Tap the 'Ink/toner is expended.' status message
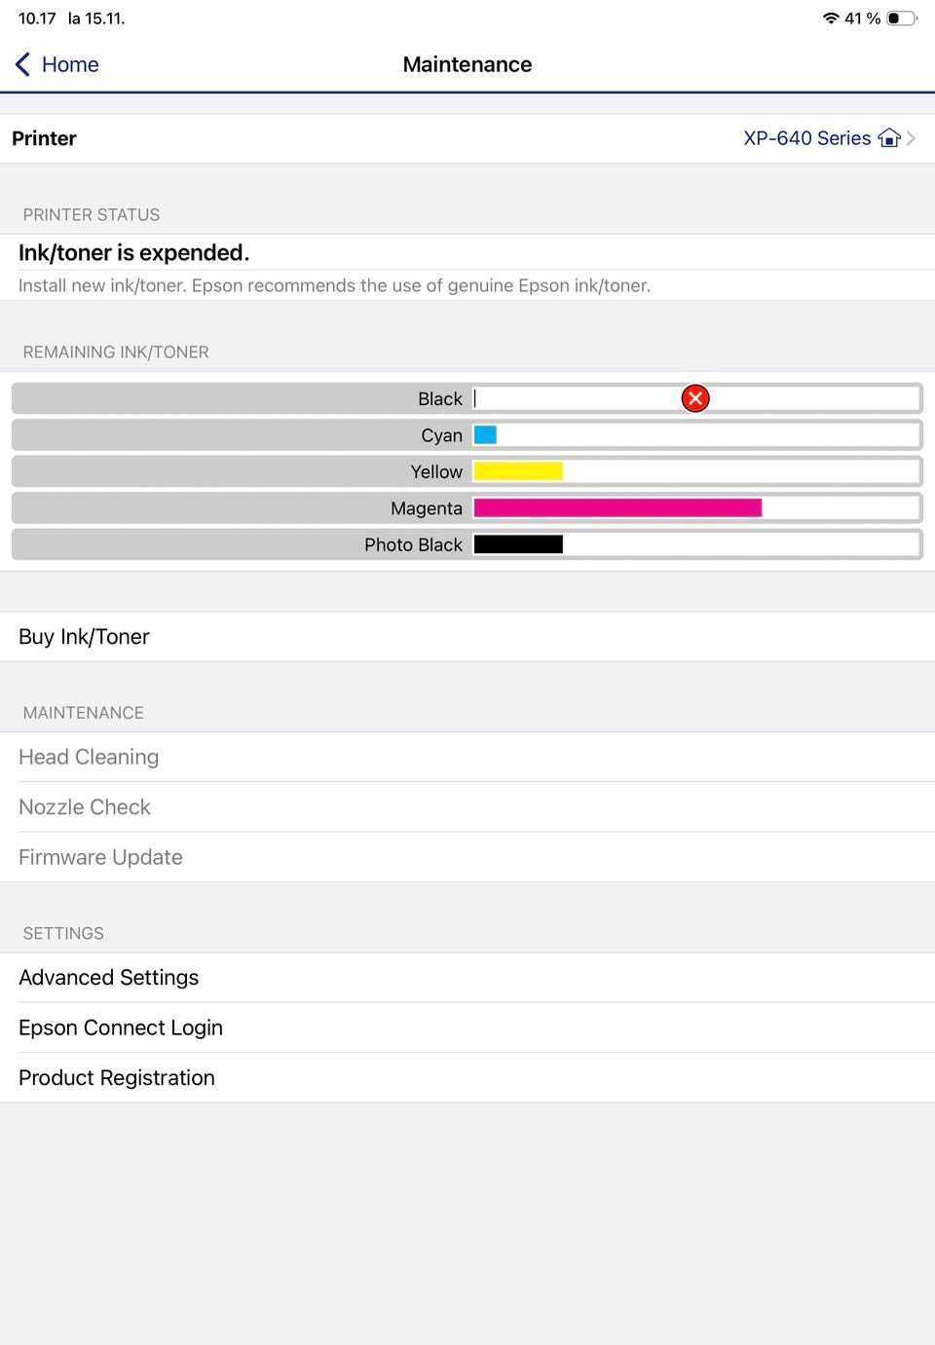 (134, 253)
